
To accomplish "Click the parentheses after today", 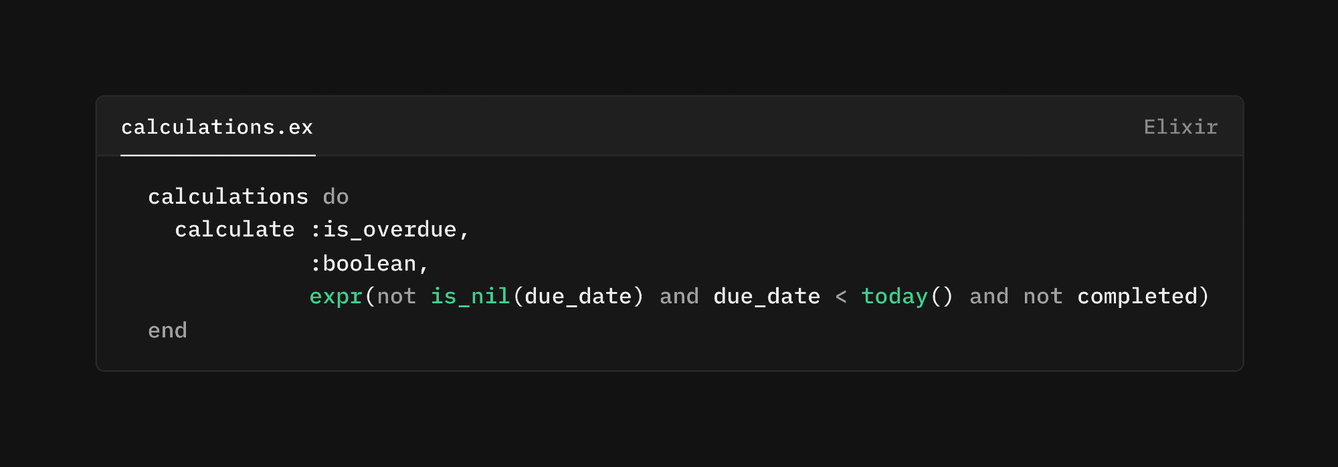I will 942,296.
